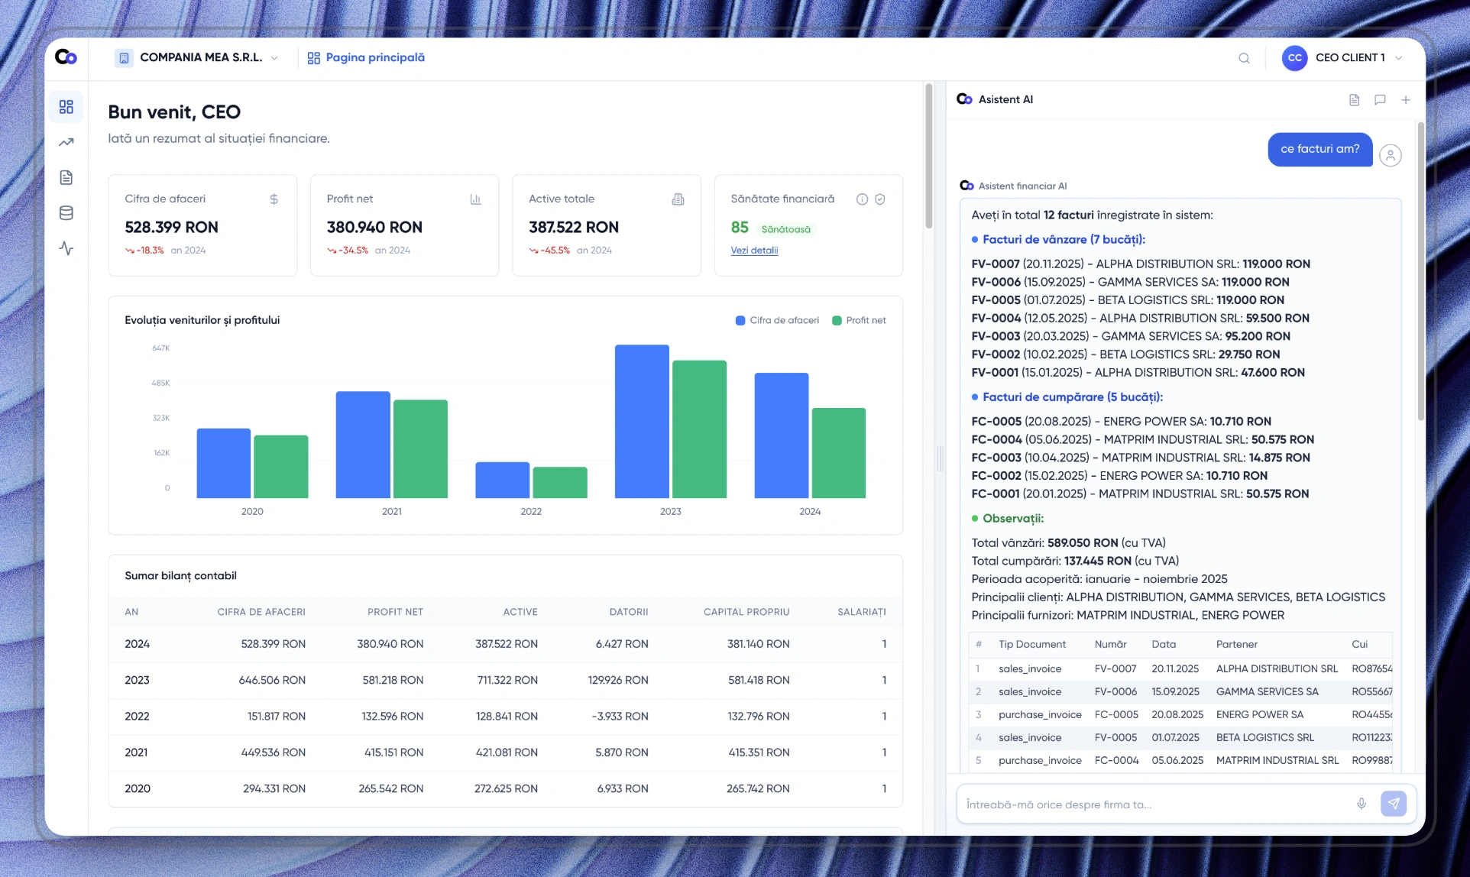Image resolution: width=1470 pixels, height=877 pixels.
Task: Open the trending chart sidebar icon
Action: [x=66, y=142]
